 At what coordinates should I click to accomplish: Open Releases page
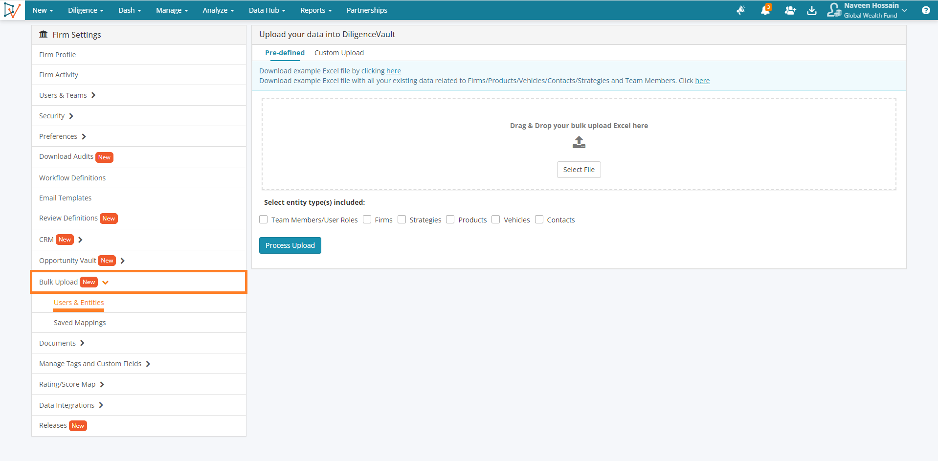[x=53, y=425]
